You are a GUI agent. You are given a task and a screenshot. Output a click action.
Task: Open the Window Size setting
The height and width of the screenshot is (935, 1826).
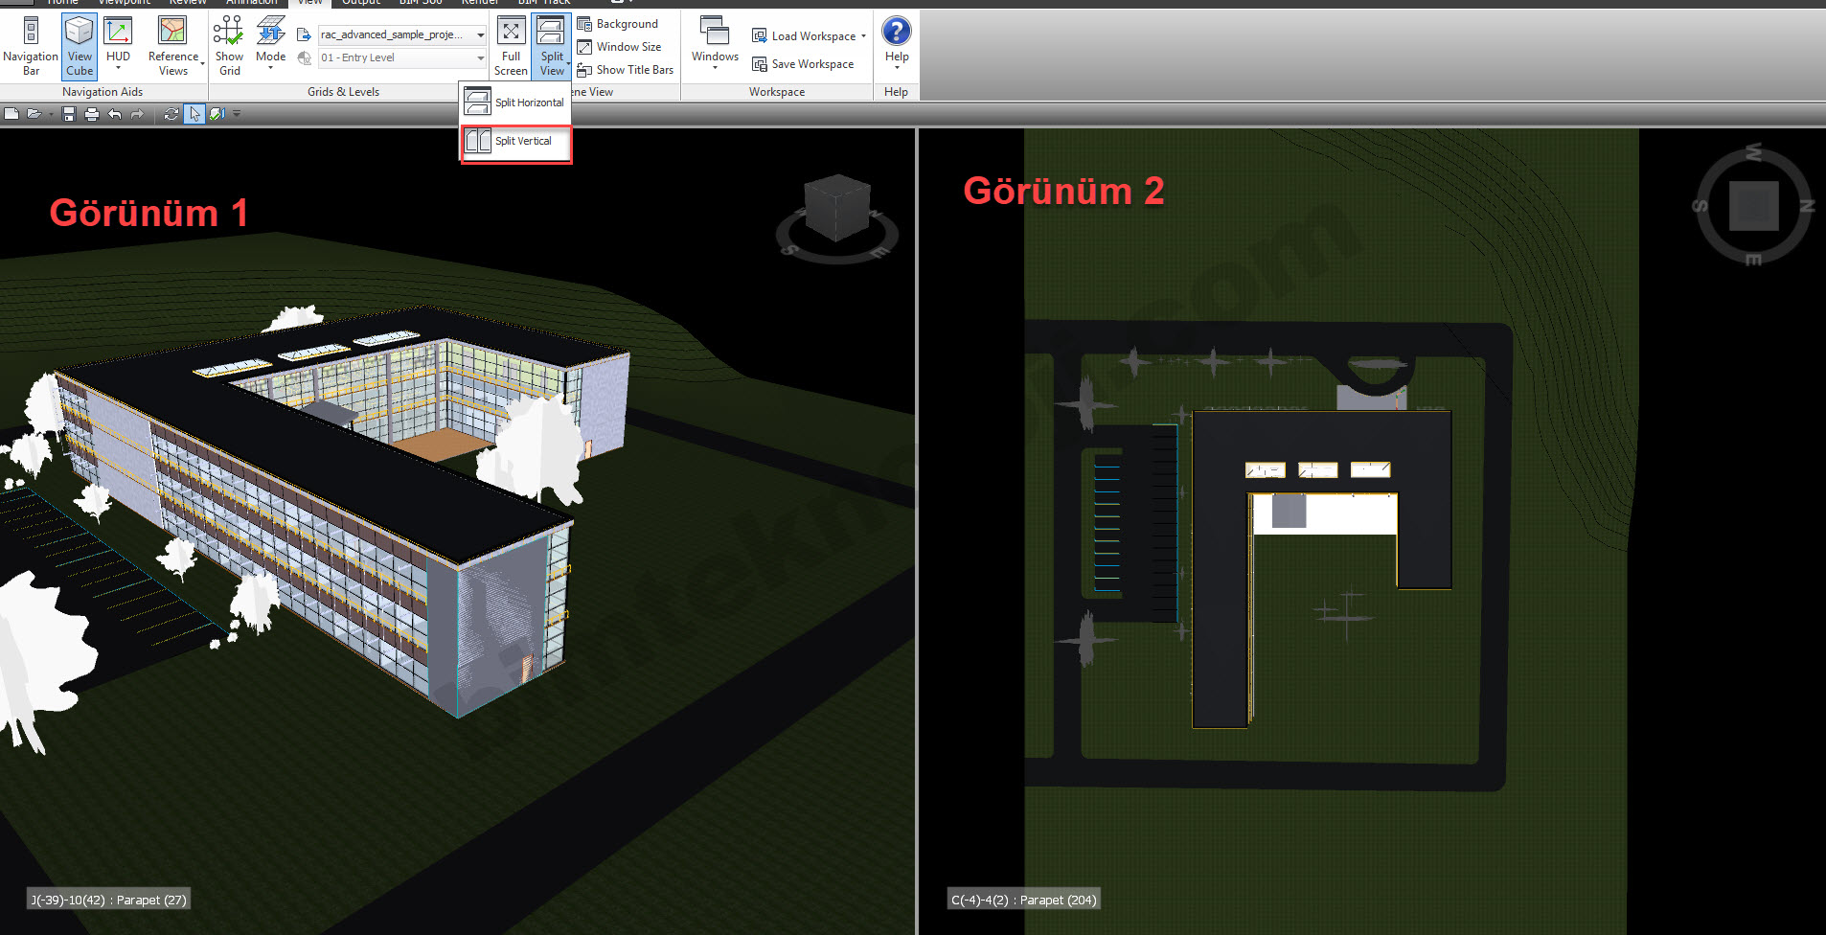620,47
